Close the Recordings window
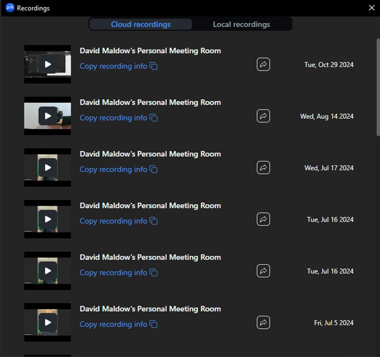 (371, 8)
